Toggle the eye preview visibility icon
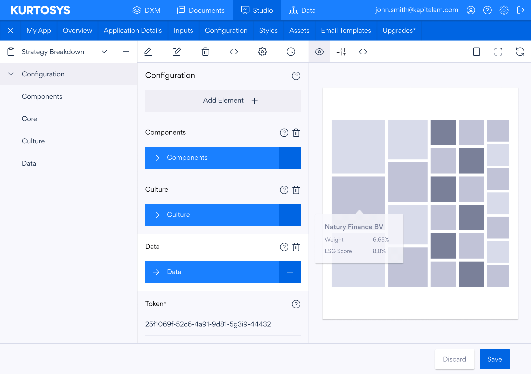This screenshot has height=374, width=531. click(319, 52)
